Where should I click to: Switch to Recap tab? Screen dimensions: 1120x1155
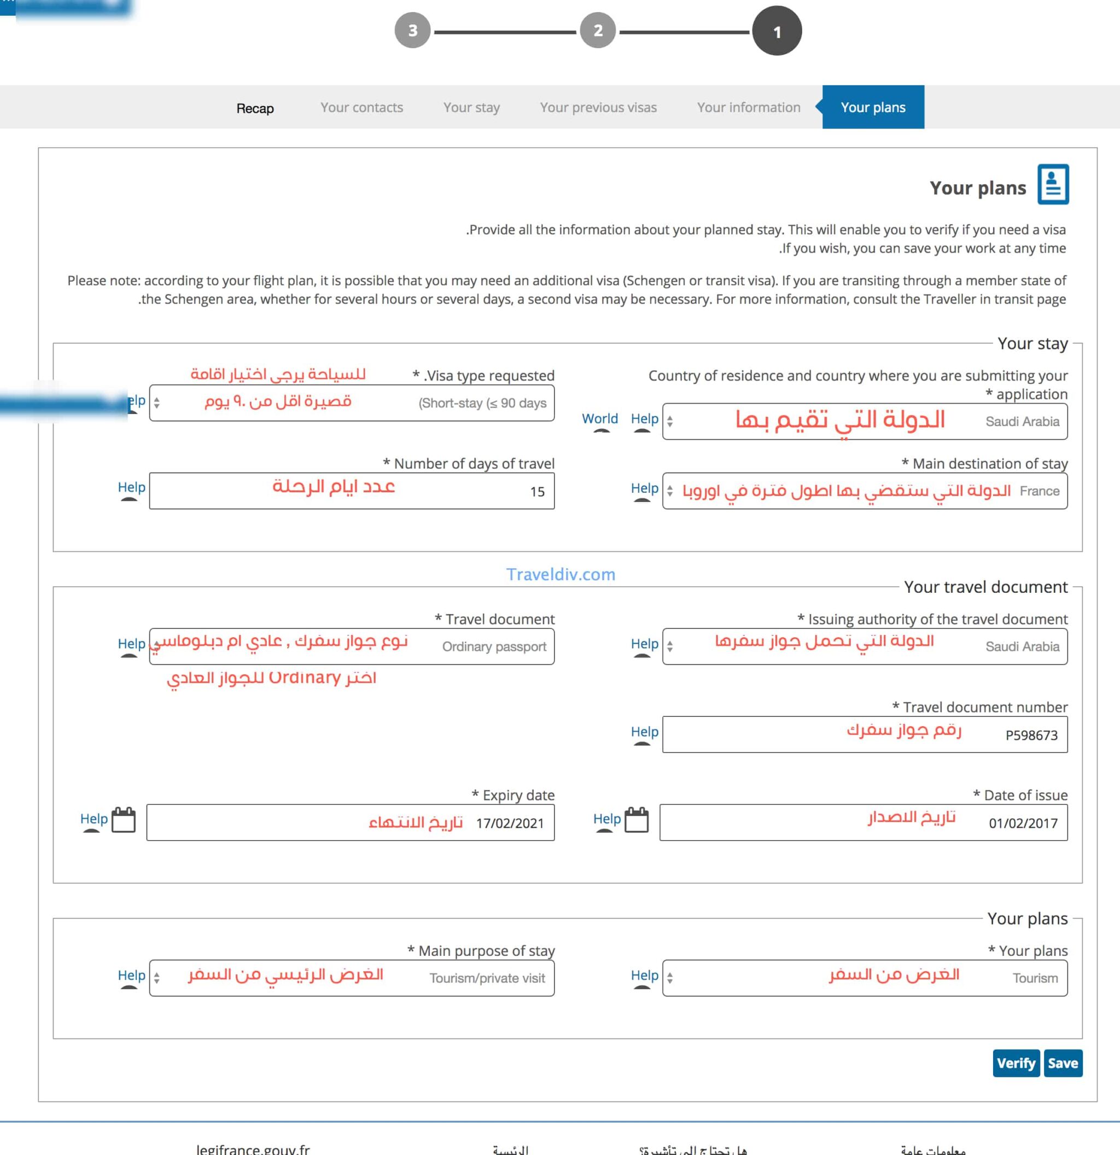point(255,108)
